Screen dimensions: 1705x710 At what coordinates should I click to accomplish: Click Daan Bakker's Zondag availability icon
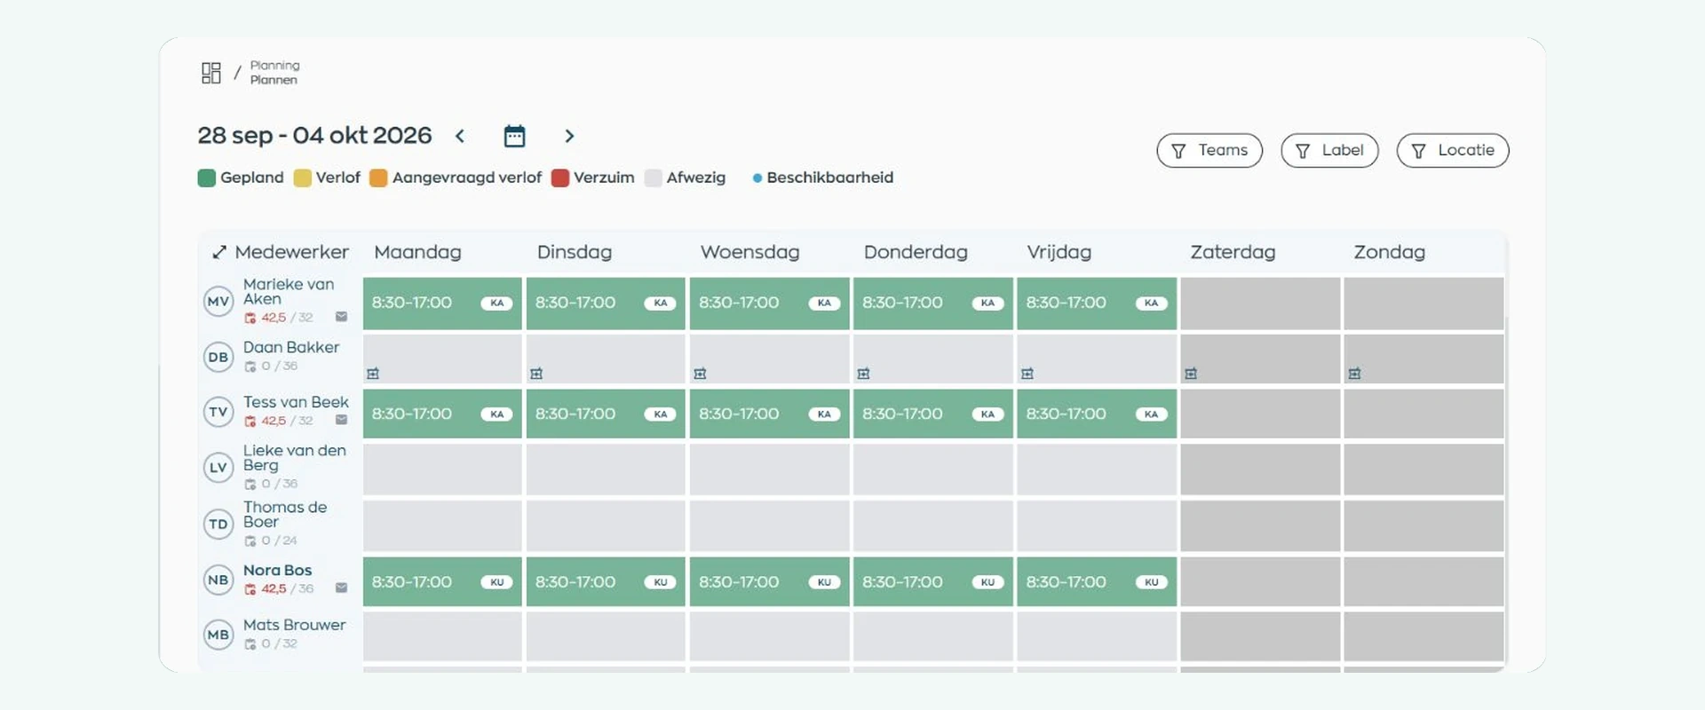coord(1354,374)
